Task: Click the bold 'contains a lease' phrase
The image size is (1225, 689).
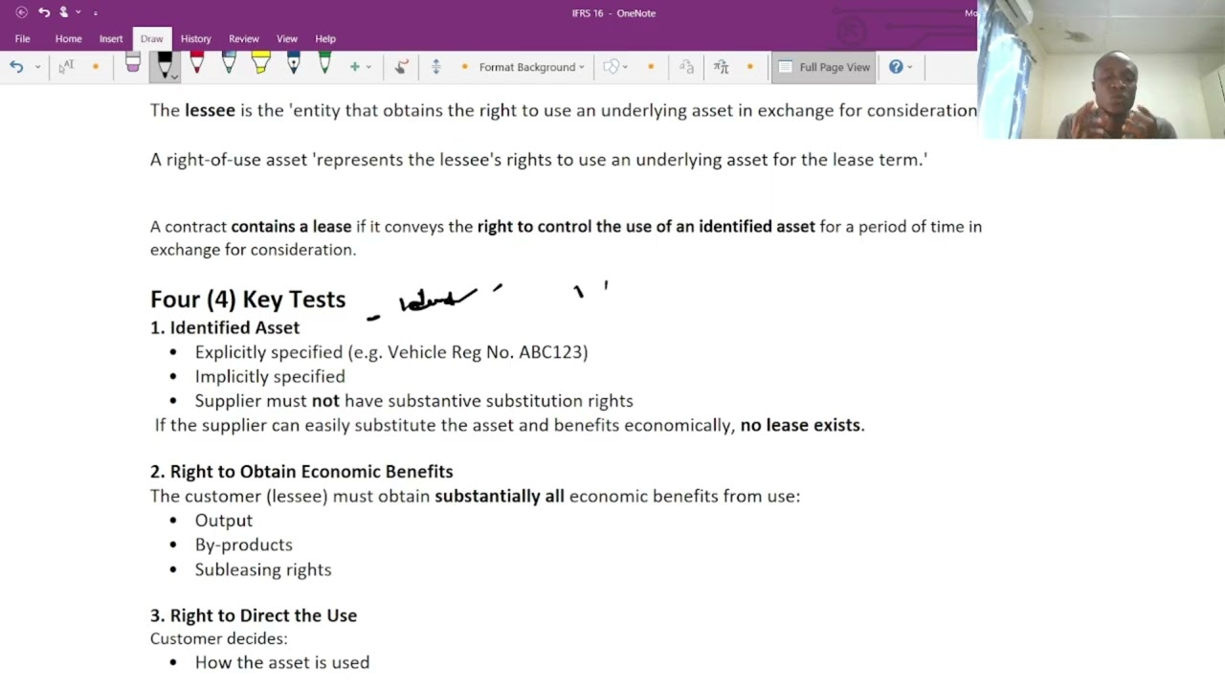Action: click(291, 227)
